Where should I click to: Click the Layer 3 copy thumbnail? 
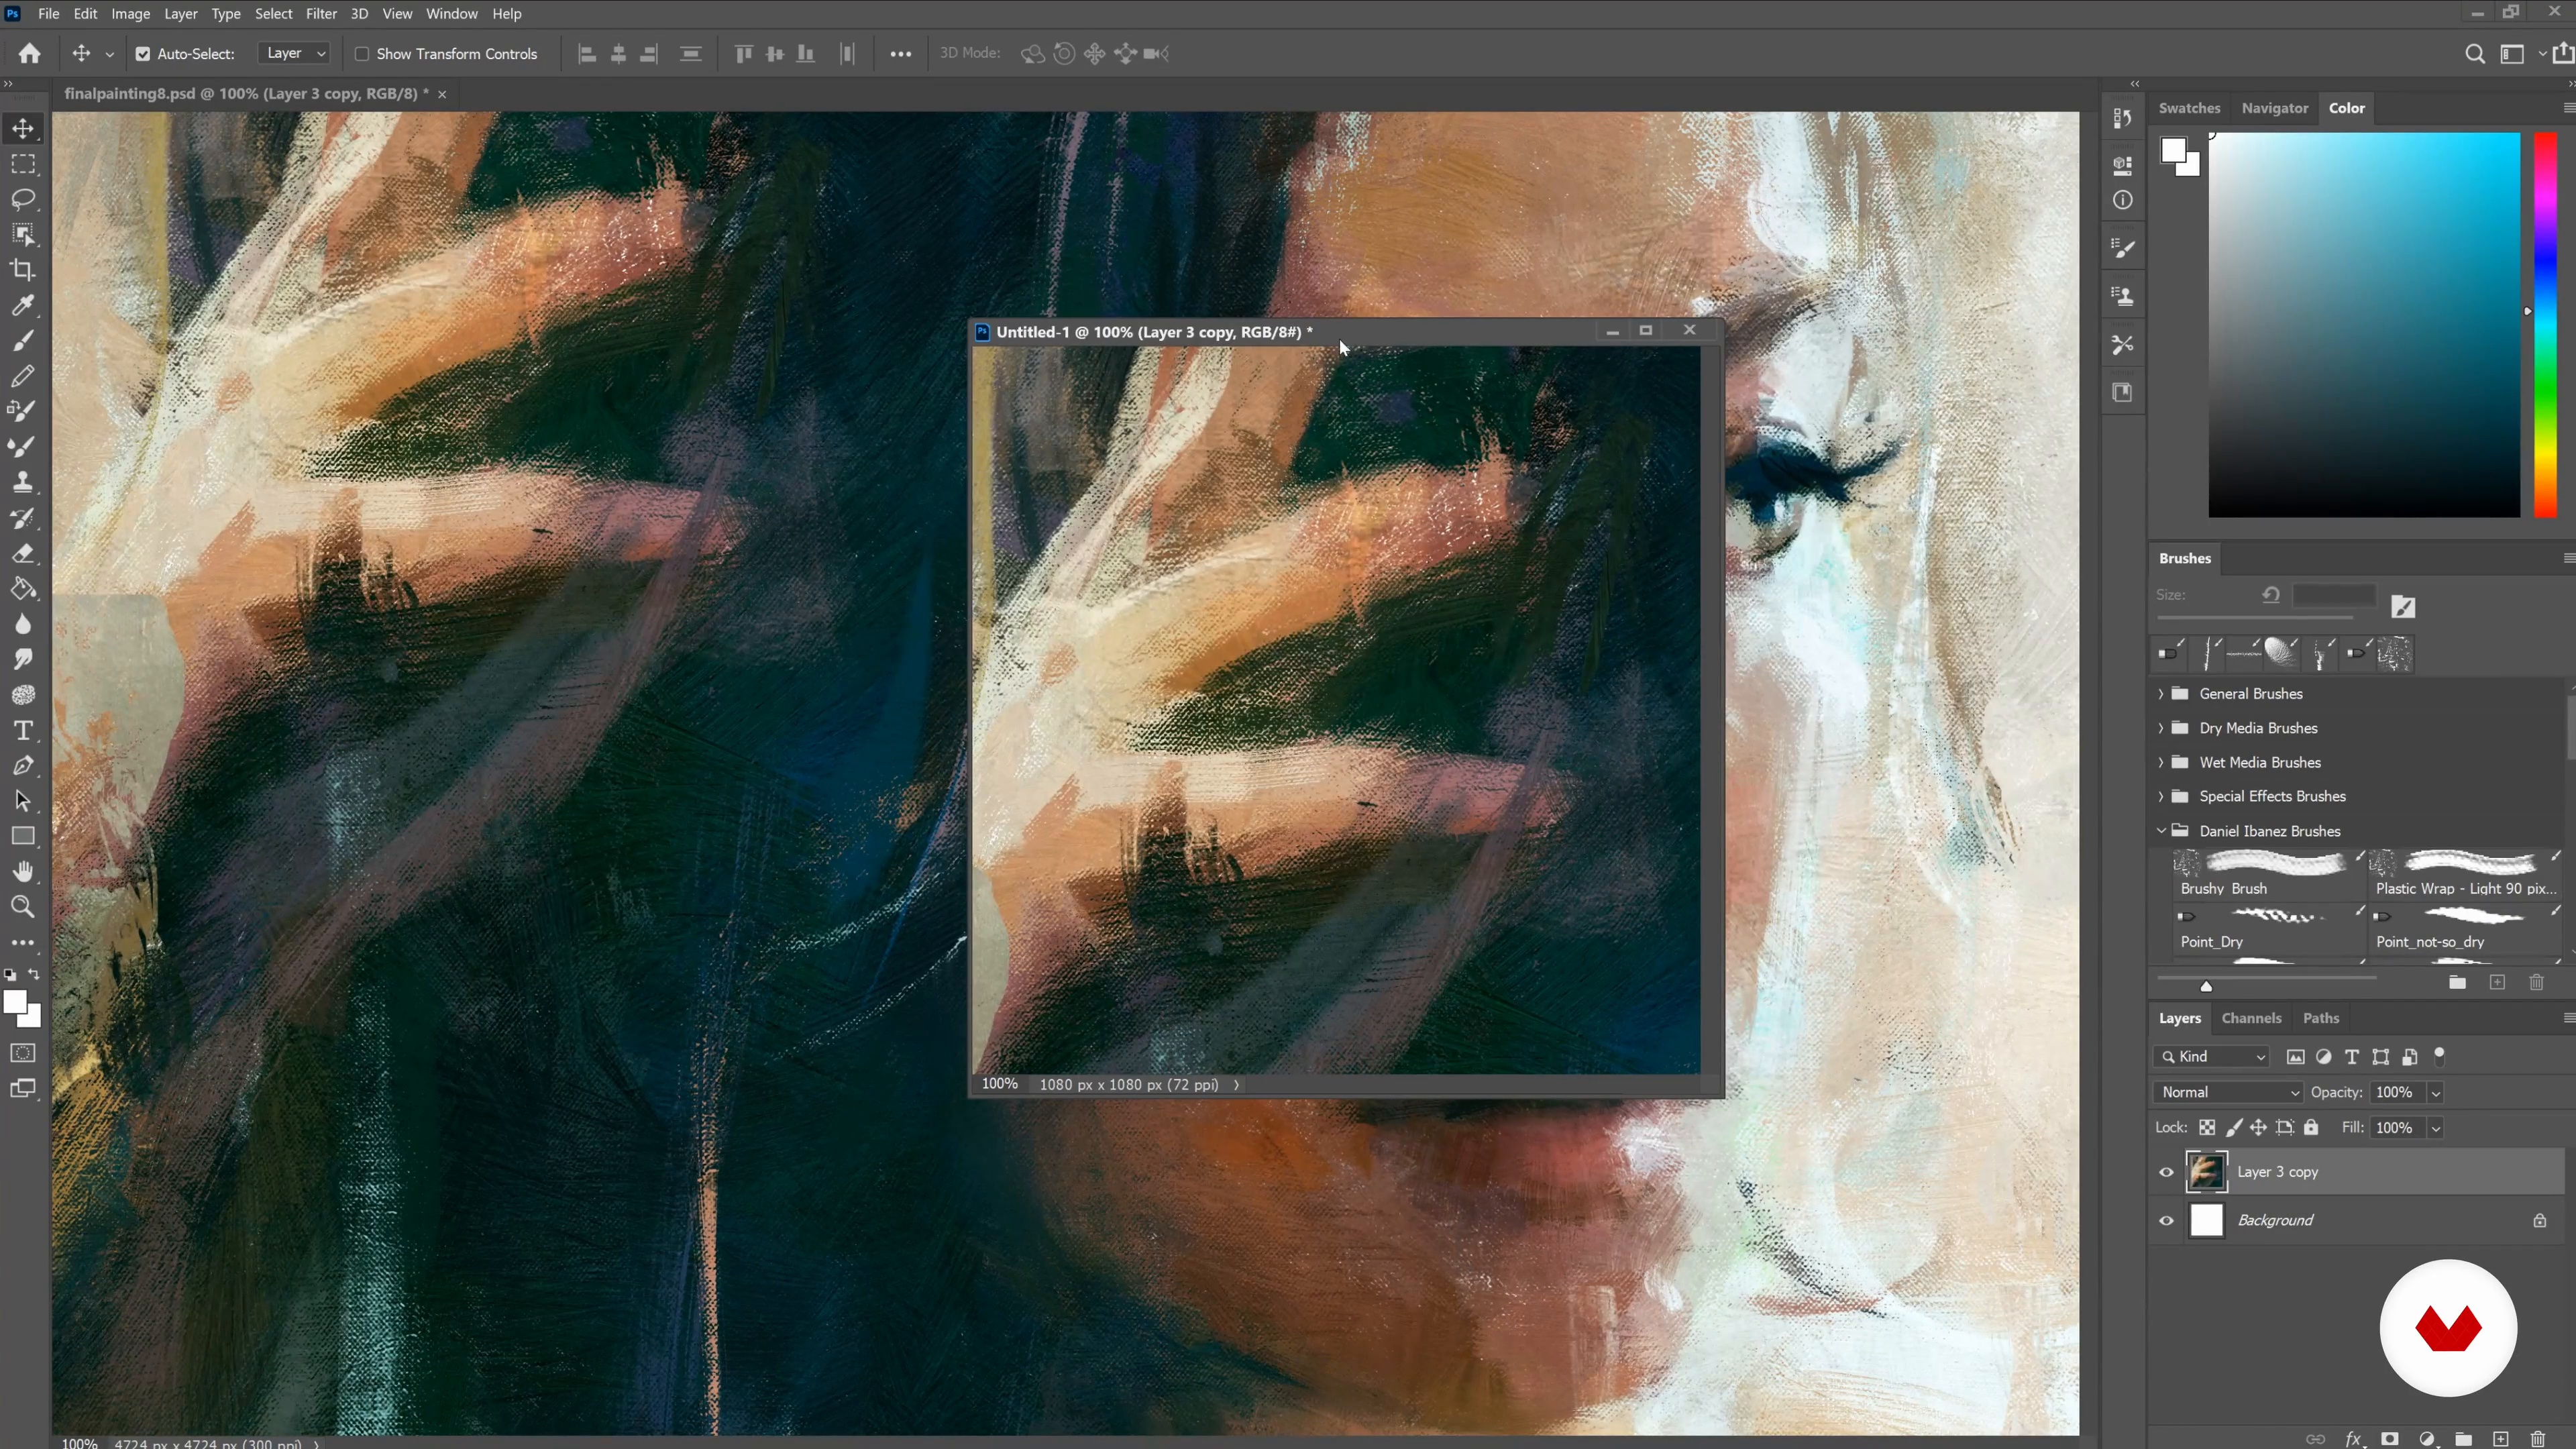2206,1172
